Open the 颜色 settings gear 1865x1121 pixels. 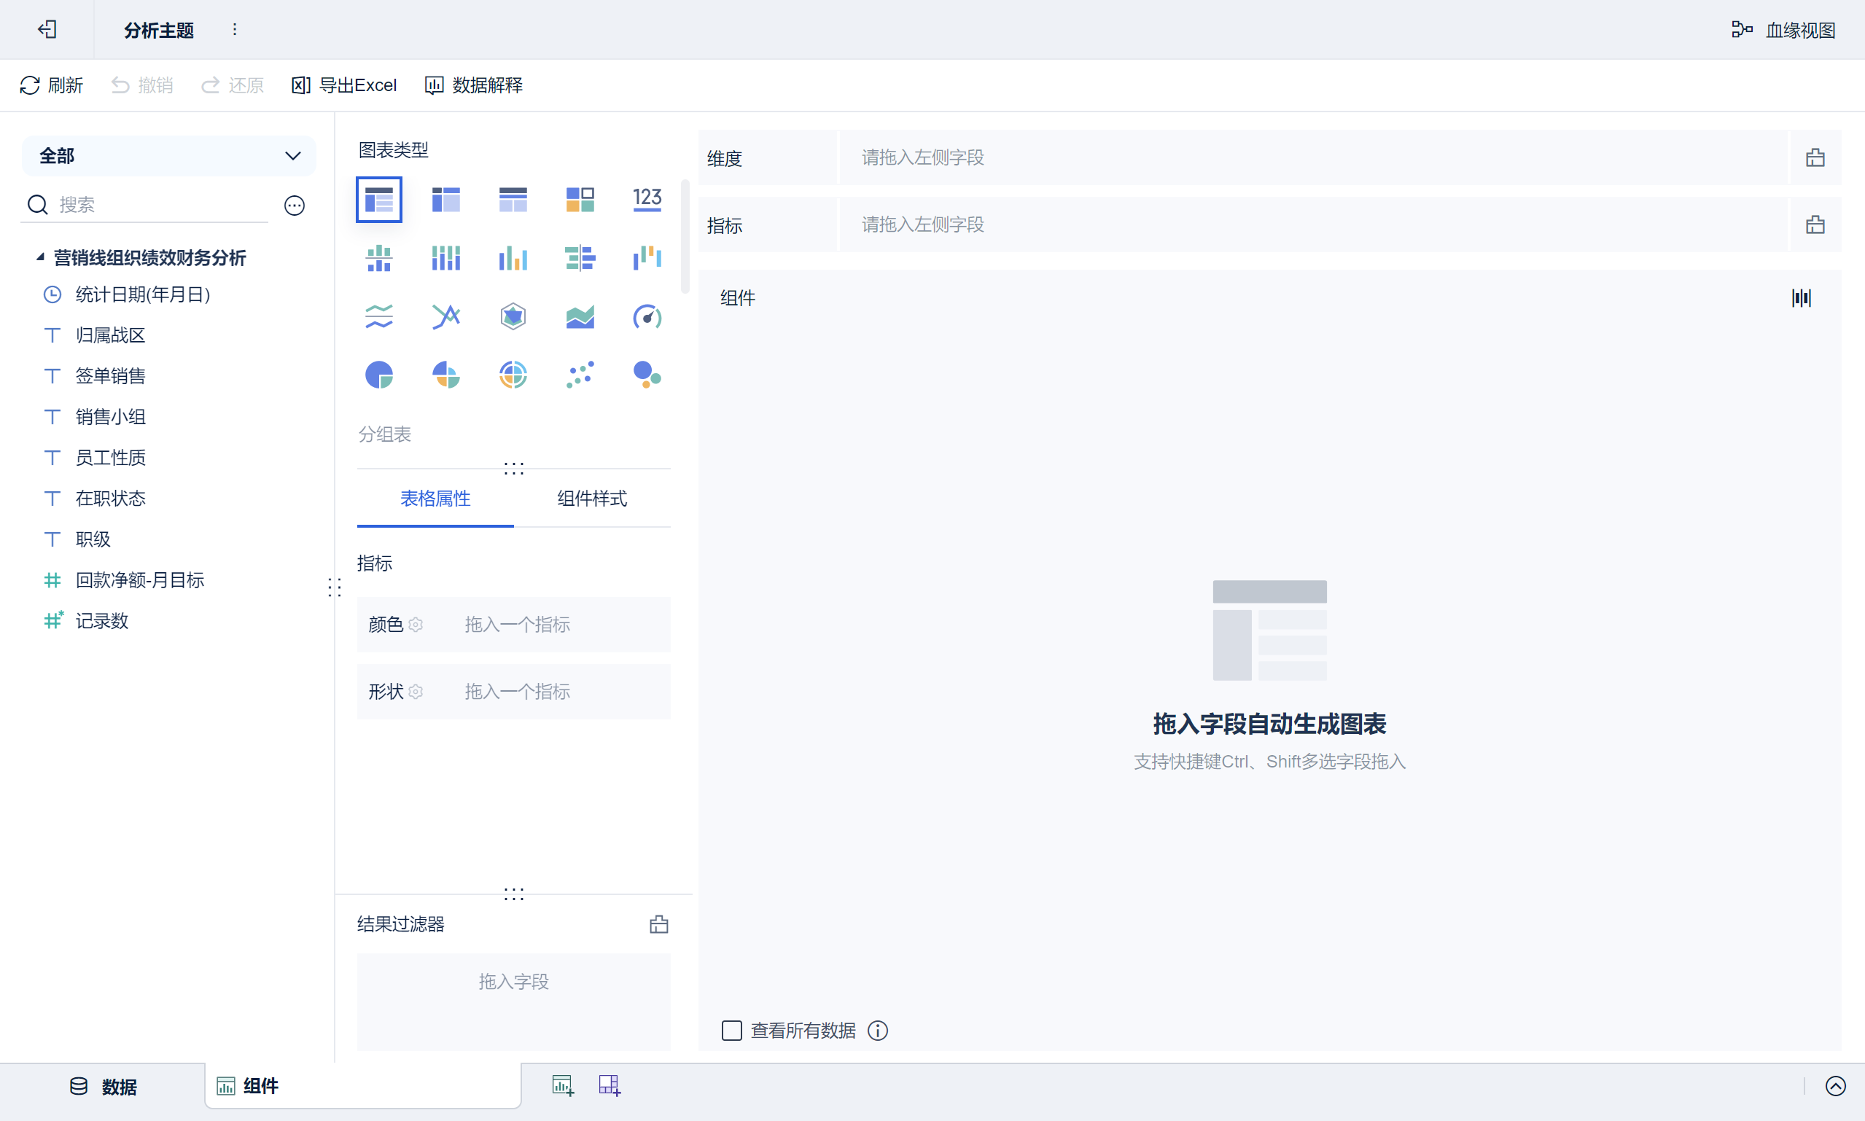coord(416,625)
